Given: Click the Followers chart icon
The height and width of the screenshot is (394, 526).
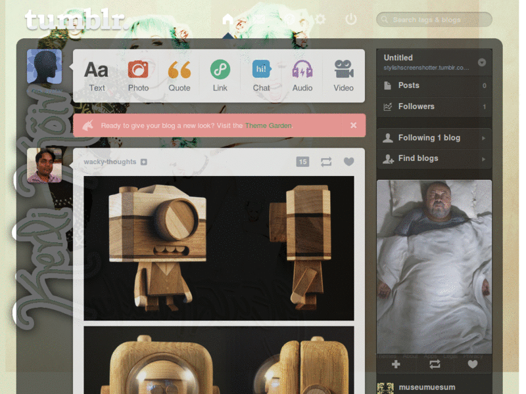Looking at the screenshot, I should coord(387,107).
